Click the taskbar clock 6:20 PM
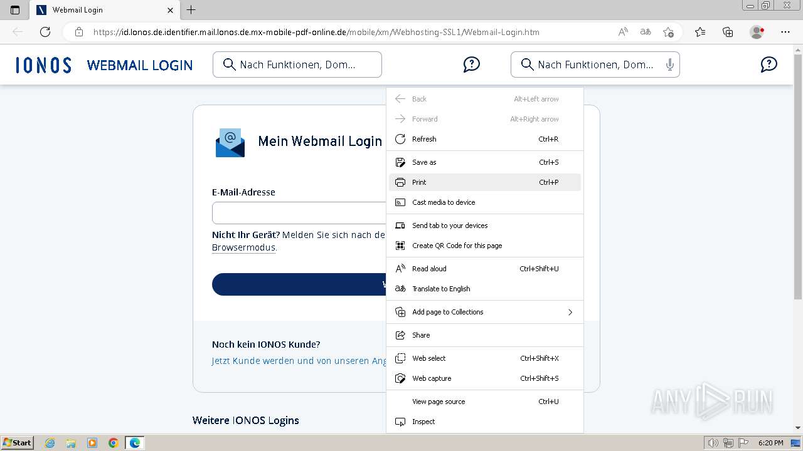 [771, 443]
